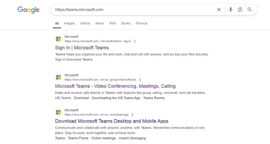Click the download-app breadcrumb URL text
The image size is (270, 144).
(x=97, y=115)
